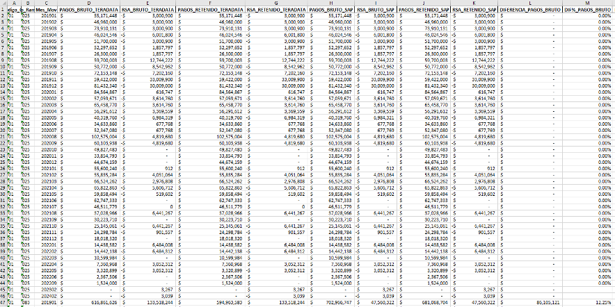
Task: Click the PAGOS_BRUTO_TERADATA header cell
Action: coord(90,9)
